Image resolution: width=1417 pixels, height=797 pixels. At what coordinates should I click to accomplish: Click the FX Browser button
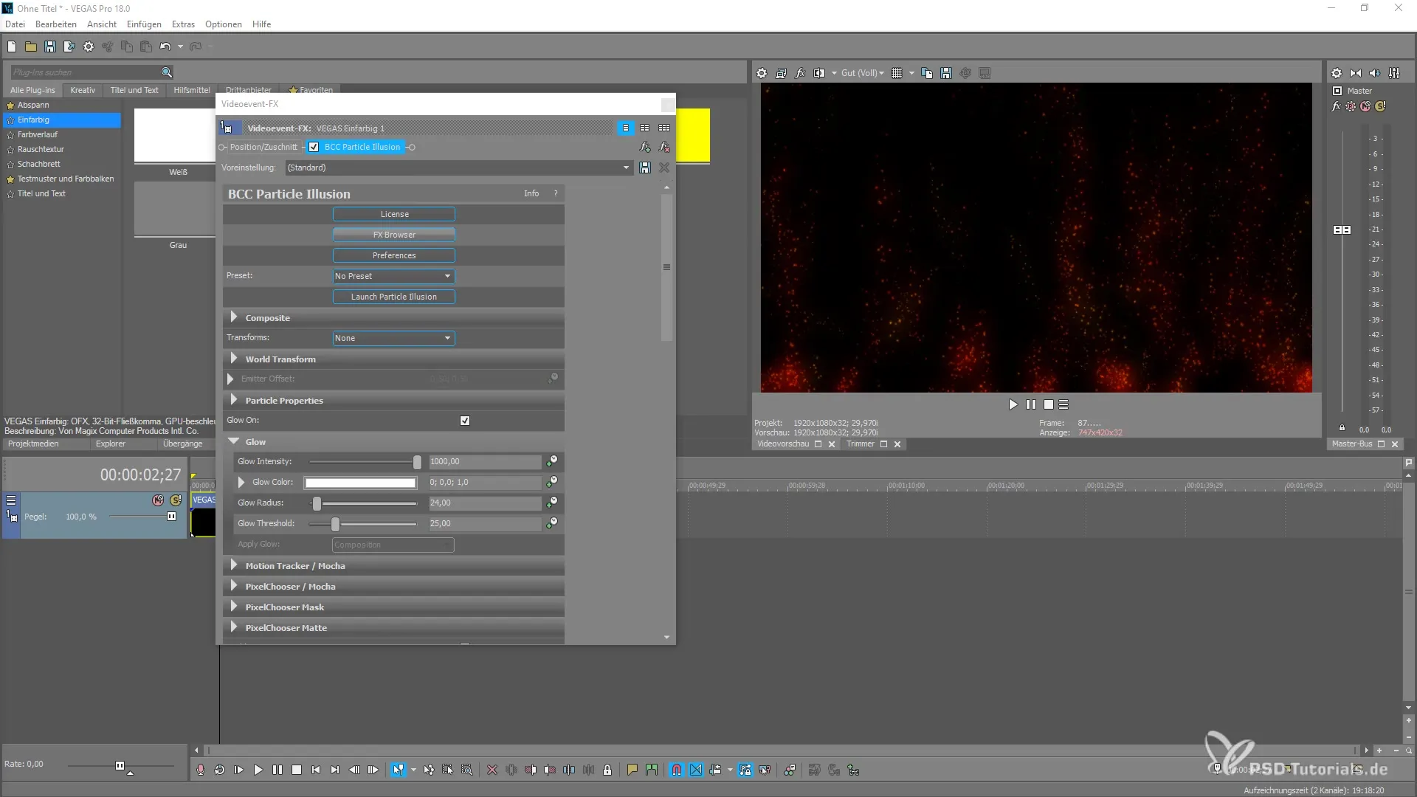pos(394,235)
